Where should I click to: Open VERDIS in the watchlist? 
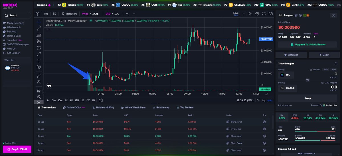[x=17, y=68]
